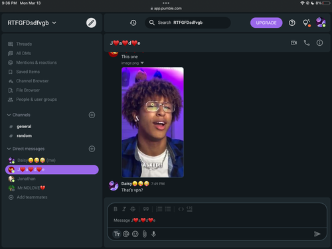Attach a file with the paperclip icon
This screenshot has height=249, width=332.
pyautogui.click(x=145, y=234)
